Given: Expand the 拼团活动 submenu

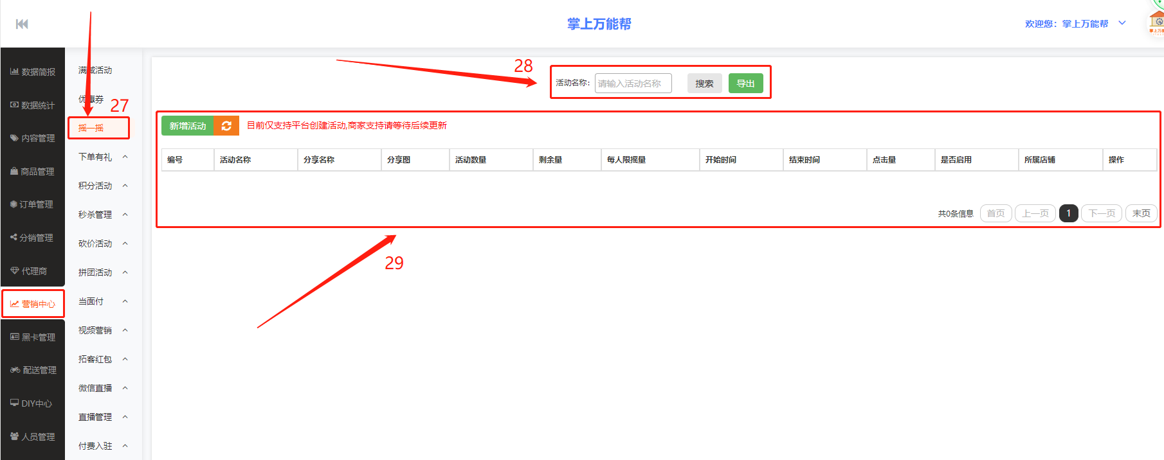Looking at the screenshot, I should click(x=102, y=272).
